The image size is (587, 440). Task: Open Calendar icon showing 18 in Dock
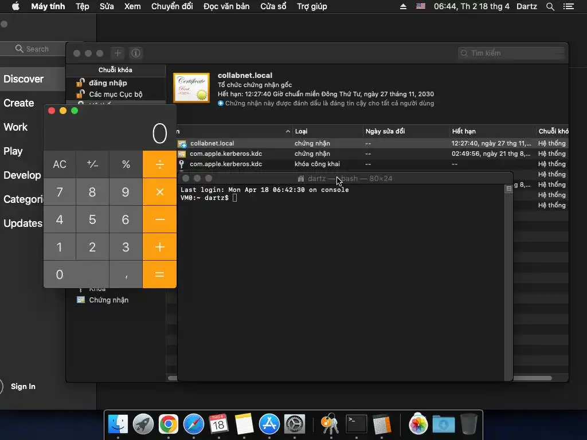point(218,425)
